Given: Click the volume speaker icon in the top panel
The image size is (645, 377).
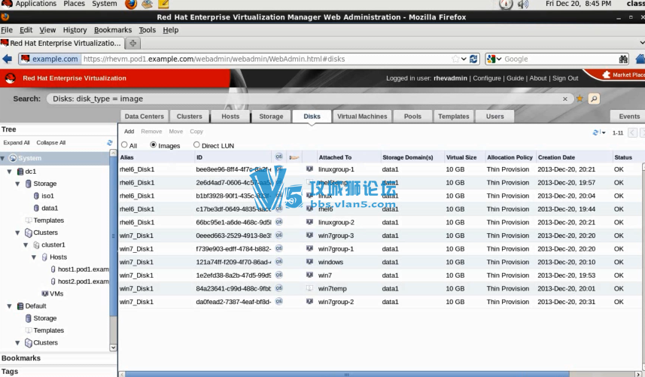Looking at the screenshot, I should [x=522, y=4].
